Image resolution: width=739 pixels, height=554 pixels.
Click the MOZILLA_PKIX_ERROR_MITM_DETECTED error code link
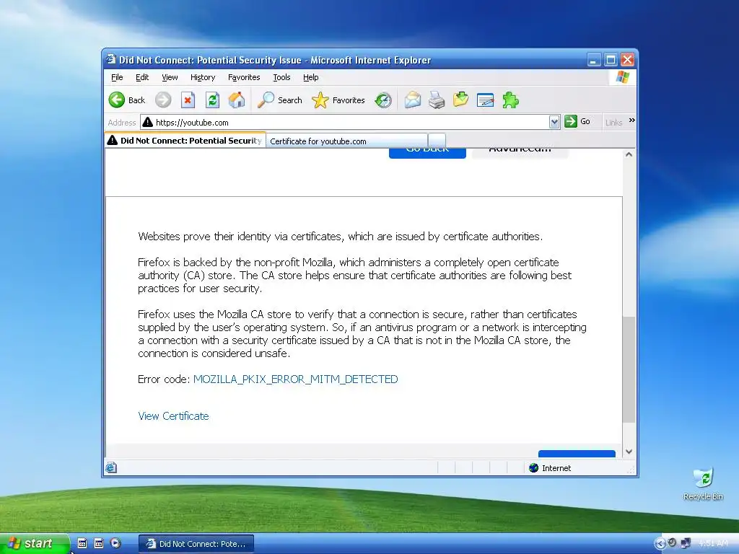[295, 379]
